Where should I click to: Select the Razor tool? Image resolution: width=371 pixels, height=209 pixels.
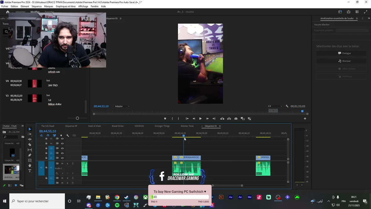tap(30, 145)
